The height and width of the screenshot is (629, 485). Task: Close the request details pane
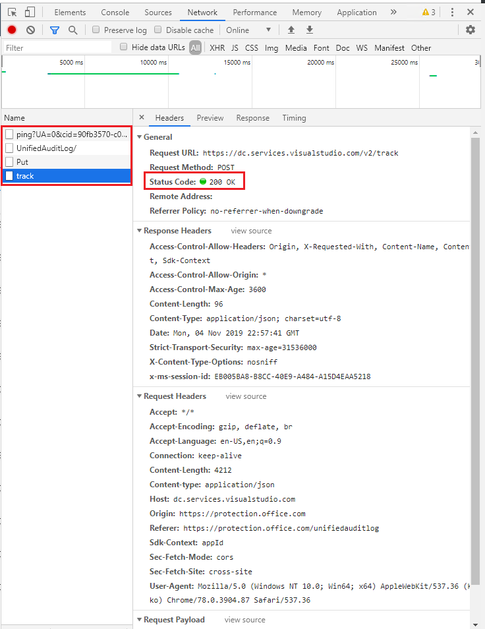tap(142, 117)
